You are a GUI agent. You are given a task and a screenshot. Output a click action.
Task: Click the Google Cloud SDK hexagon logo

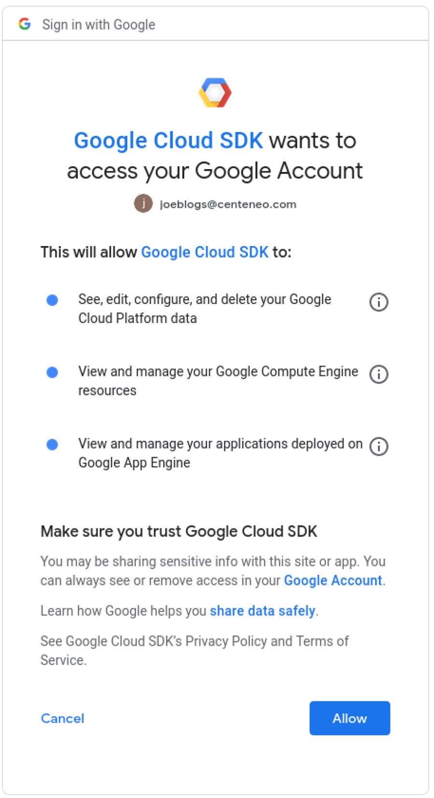click(215, 92)
